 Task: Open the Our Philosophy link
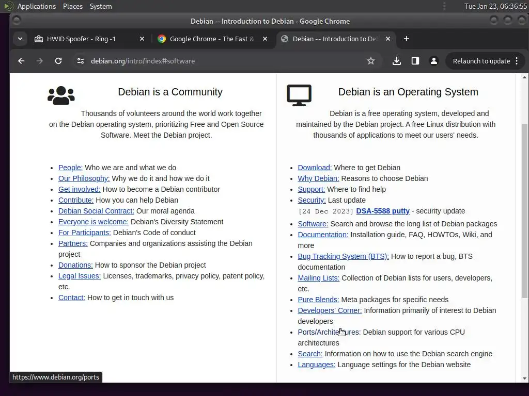pos(84,178)
